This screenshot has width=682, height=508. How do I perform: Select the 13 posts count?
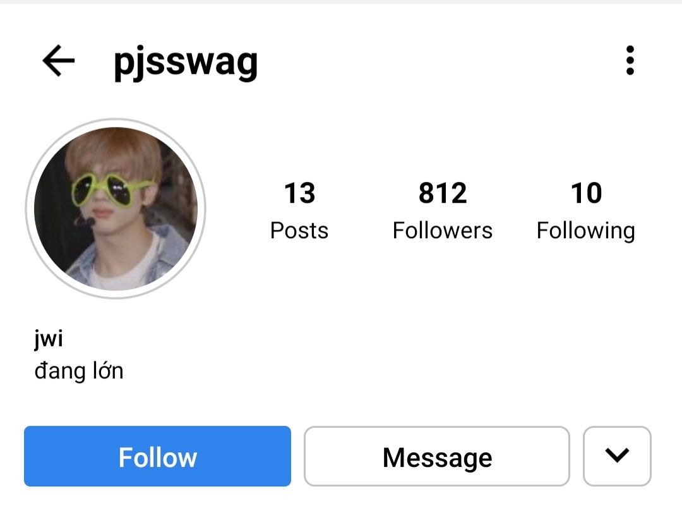tap(299, 193)
